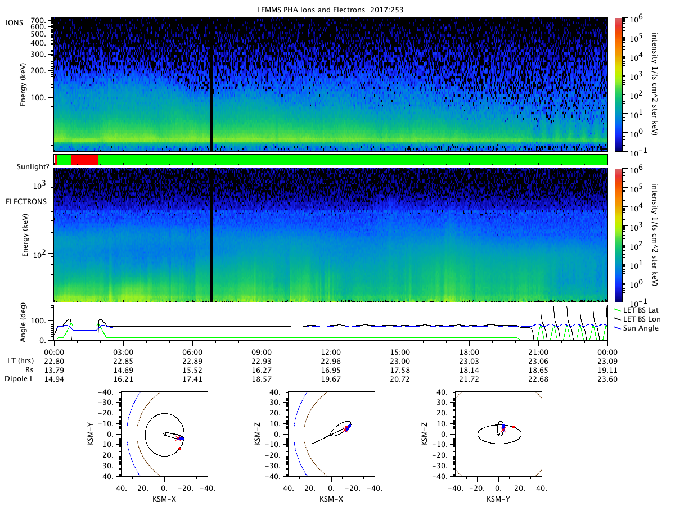The height and width of the screenshot is (506, 675).
Task: Click the electrons intensity color bar
Action: click(x=620, y=236)
